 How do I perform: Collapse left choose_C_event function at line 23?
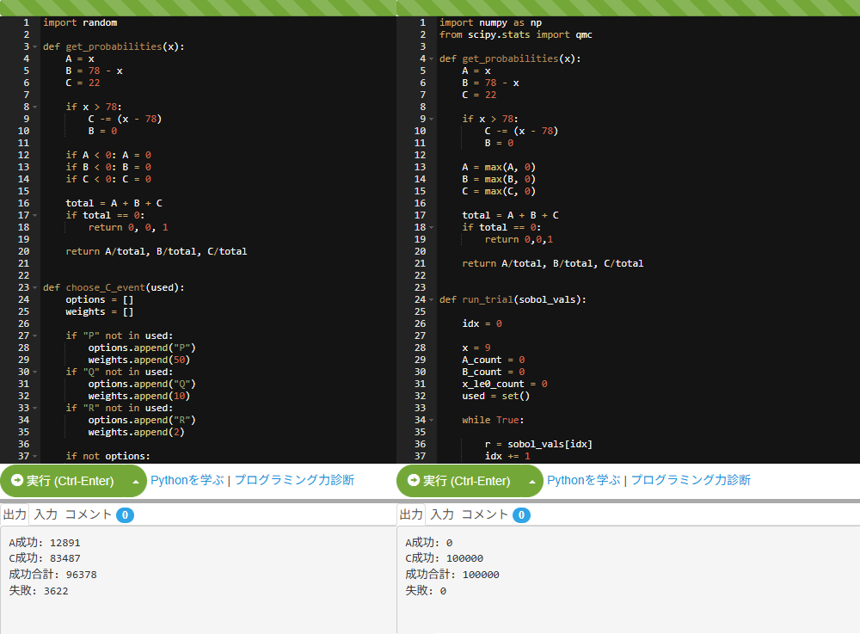35,287
